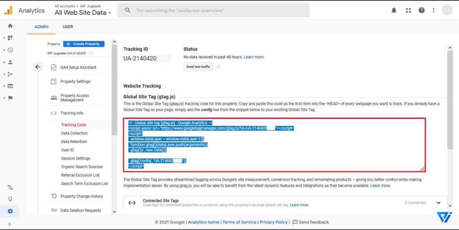The height and width of the screenshot is (230, 459).
Task: Click Send feedback in footer
Action: [311, 222]
